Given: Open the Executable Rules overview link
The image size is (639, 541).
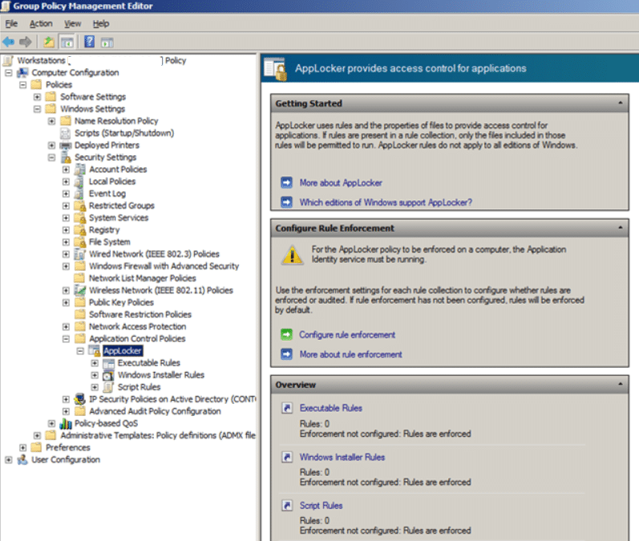Looking at the screenshot, I should click(330, 408).
